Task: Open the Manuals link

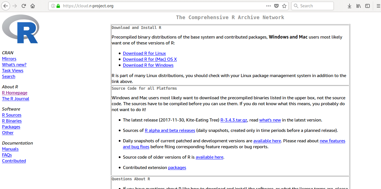Action: point(10,149)
